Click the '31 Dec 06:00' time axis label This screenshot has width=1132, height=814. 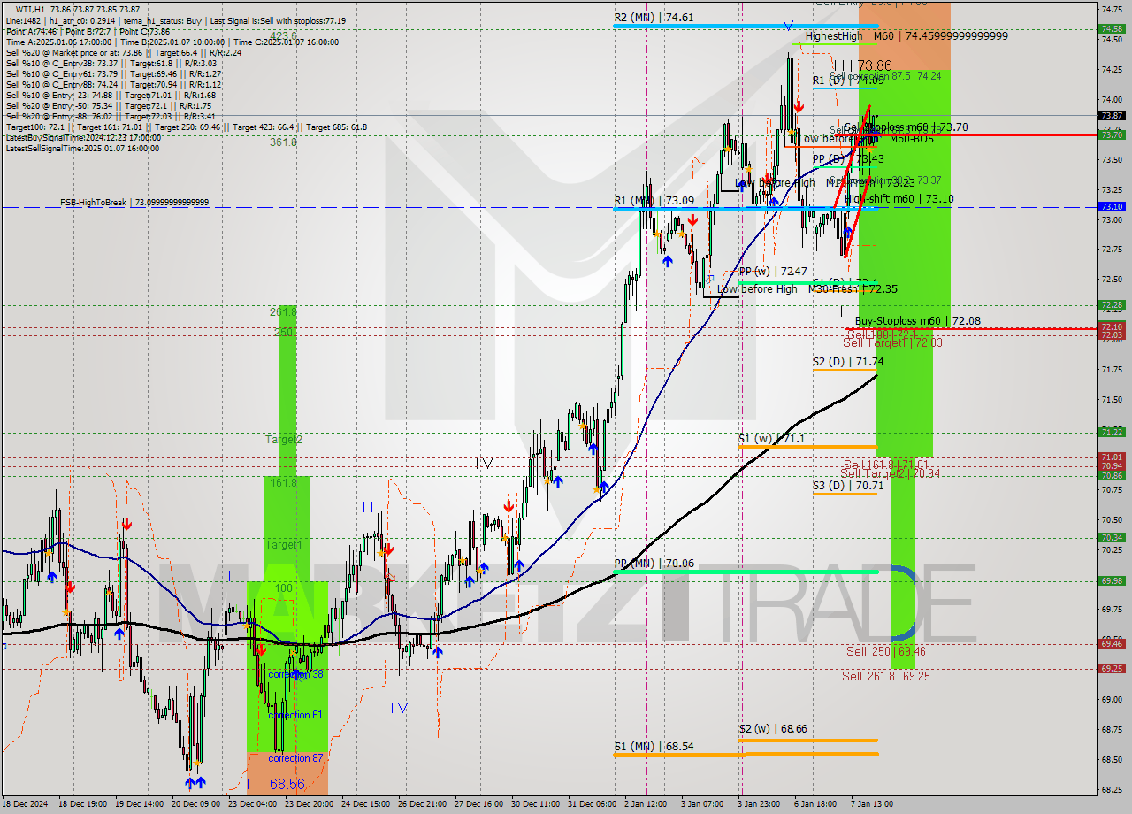click(x=592, y=803)
